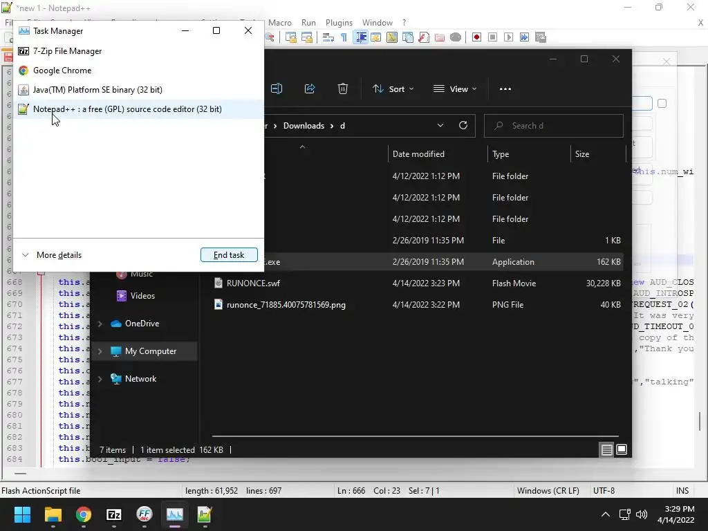Select runonce_71885.40075781569.png file

coord(418,305)
